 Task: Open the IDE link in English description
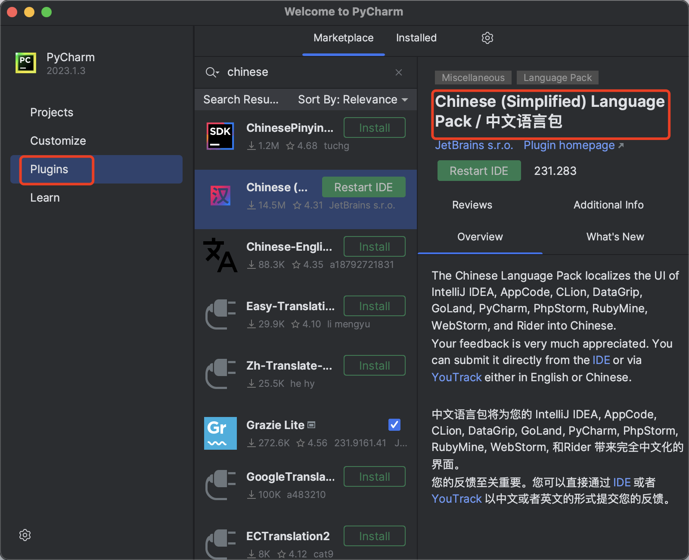coord(601,360)
